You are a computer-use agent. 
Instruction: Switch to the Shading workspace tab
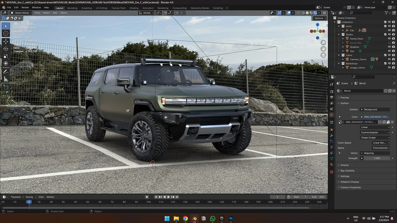click(134, 8)
